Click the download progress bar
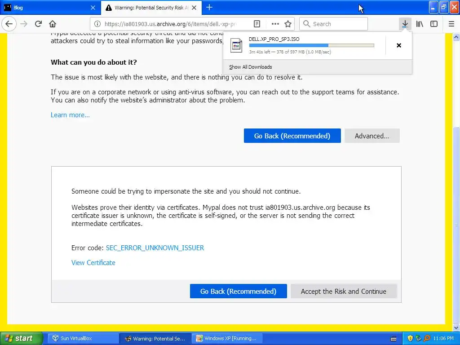This screenshot has width=460, height=345. pos(312,45)
